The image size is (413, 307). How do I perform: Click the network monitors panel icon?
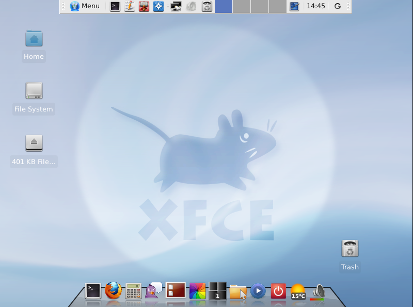point(176,6)
